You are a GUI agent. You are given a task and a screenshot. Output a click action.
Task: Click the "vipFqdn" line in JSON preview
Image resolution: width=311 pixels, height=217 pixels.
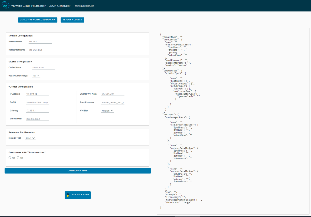pyautogui.click(x=173, y=195)
